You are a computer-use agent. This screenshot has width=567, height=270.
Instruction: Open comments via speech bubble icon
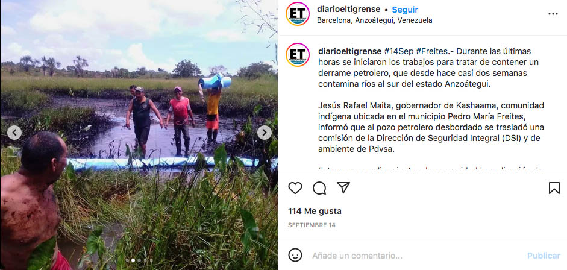click(x=319, y=188)
